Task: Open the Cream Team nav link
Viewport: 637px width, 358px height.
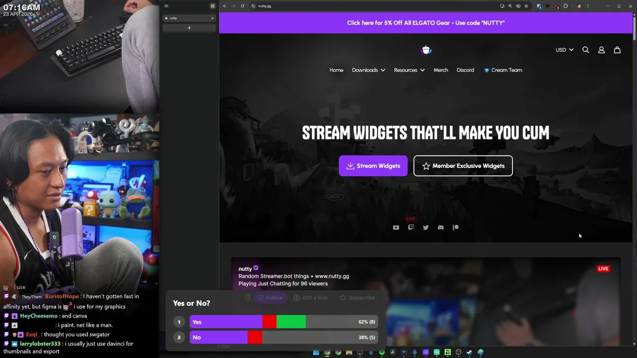Action: click(x=503, y=70)
